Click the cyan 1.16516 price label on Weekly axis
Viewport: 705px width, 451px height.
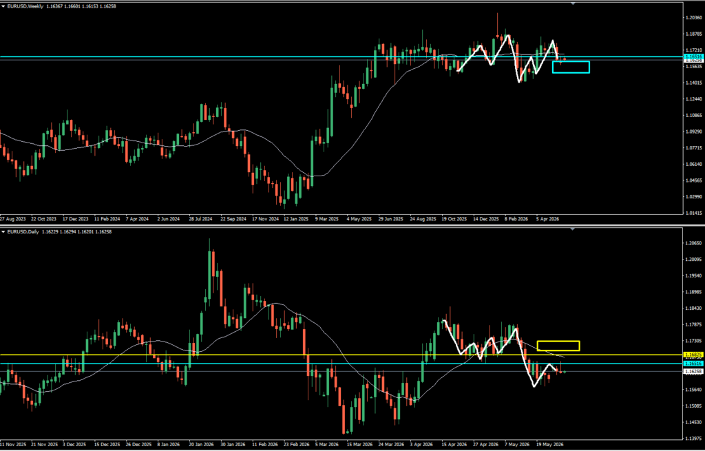693,56
